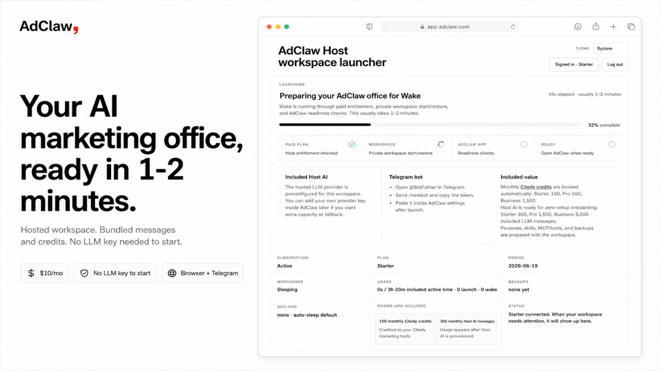Click the Signed in · Starter button
The height and width of the screenshot is (371, 660).
[x=574, y=65]
